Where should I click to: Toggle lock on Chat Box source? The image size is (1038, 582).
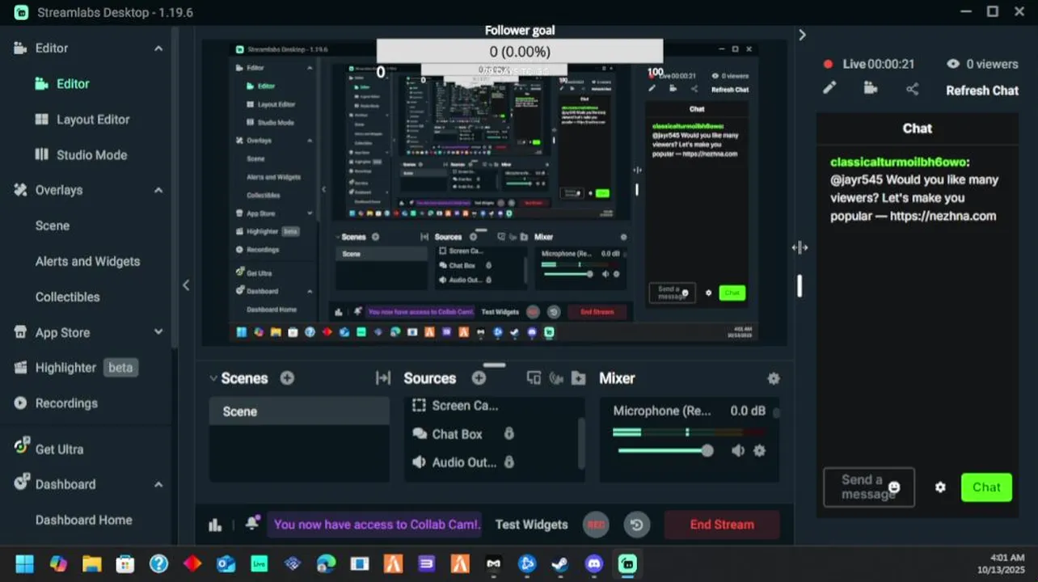pyautogui.click(x=508, y=434)
